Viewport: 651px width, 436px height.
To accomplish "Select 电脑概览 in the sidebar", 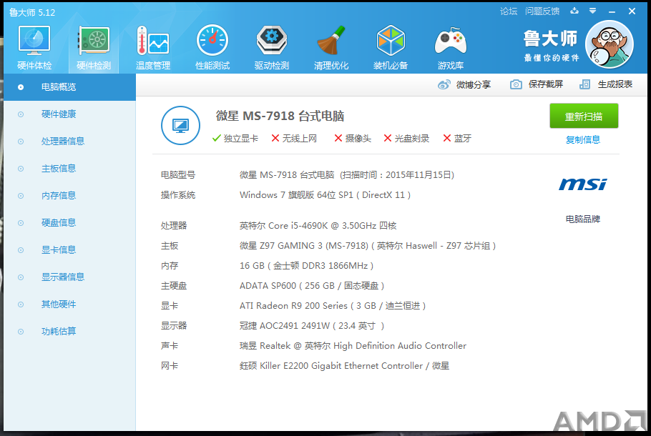I will (70, 87).
